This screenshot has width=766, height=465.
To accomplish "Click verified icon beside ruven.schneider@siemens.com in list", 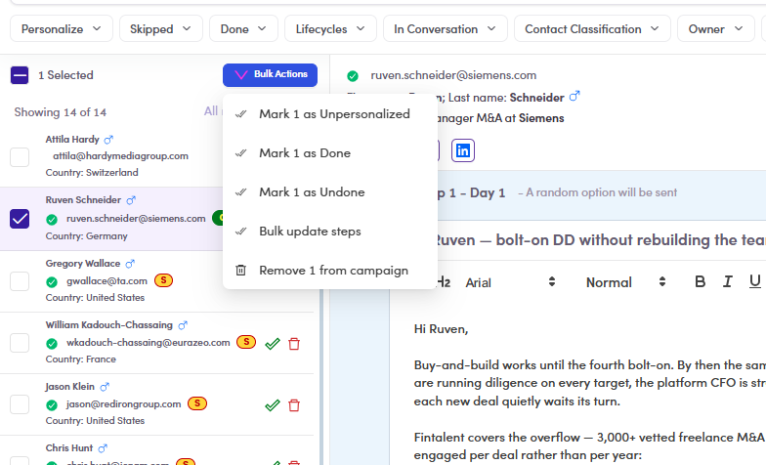I will pyautogui.click(x=52, y=220).
